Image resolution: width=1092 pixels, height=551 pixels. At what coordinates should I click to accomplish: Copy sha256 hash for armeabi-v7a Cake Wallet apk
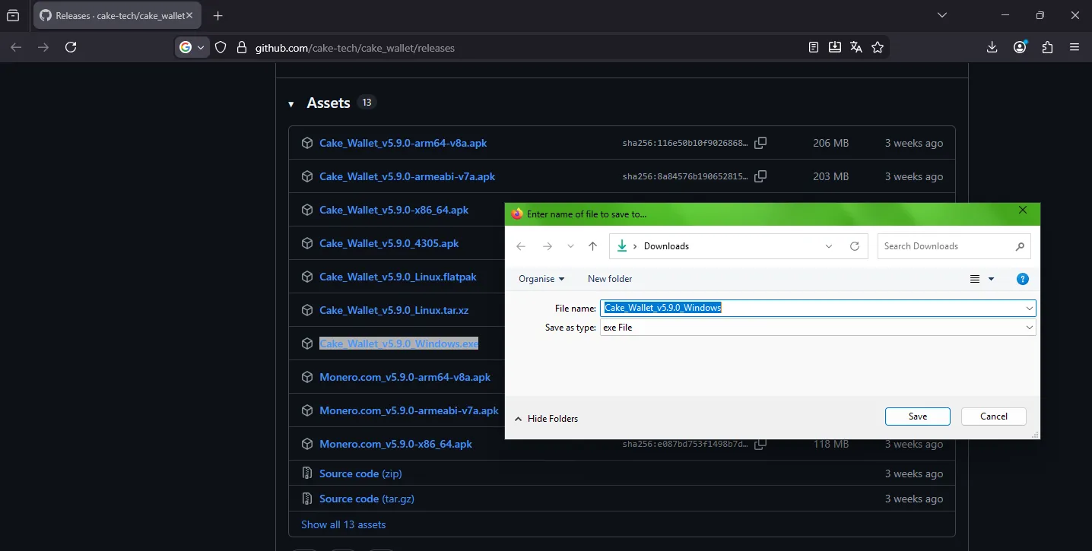click(x=760, y=176)
